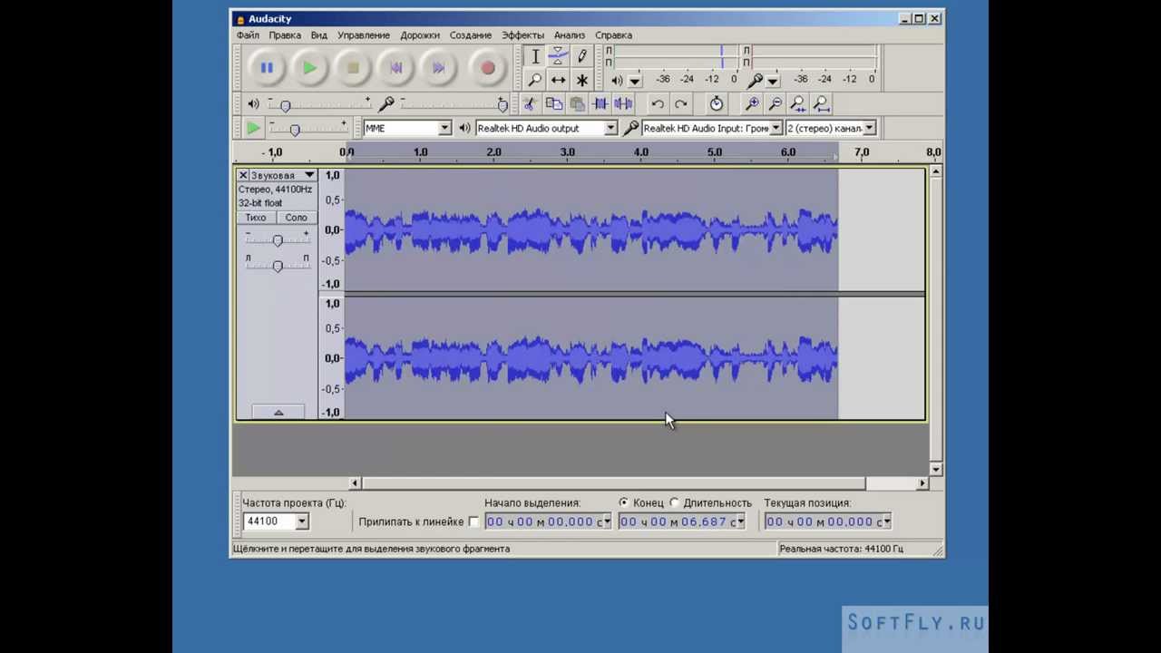Viewport: 1161px width, 653px height.
Task: Open the selection end time format arrow
Action: click(x=740, y=521)
